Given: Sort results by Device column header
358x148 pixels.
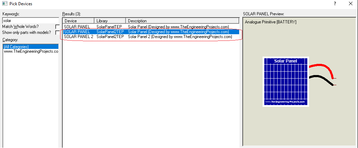Looking at the screenshot, I should tap(78, 21).
